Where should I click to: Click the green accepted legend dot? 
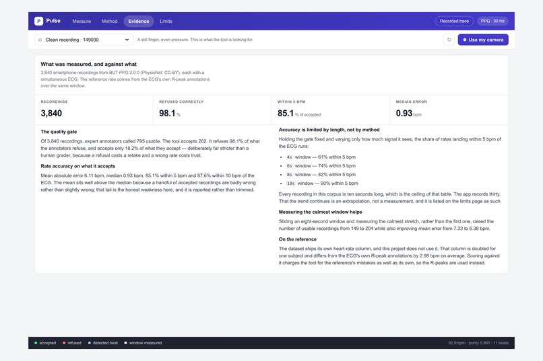(x=36, y=343)
